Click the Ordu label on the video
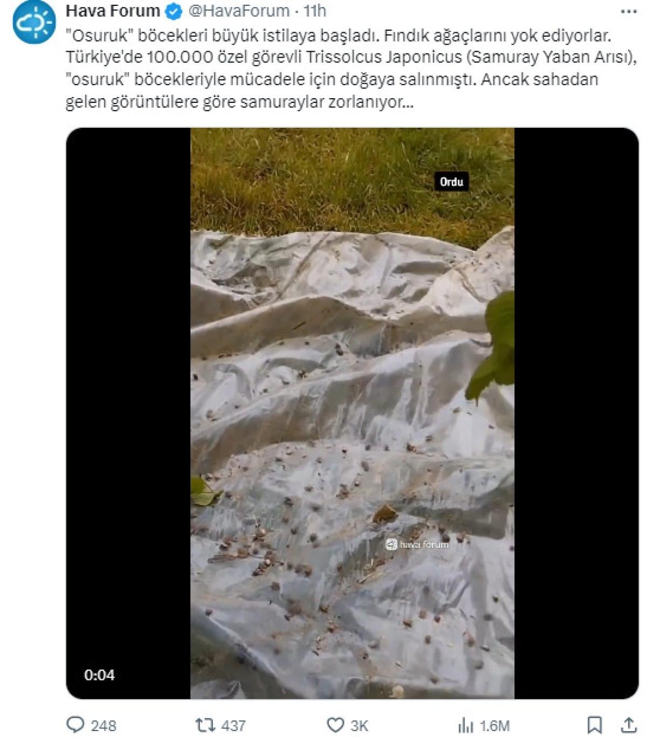Image resolution: width=647 pixels, height=737 pixels. coord(451,182)
